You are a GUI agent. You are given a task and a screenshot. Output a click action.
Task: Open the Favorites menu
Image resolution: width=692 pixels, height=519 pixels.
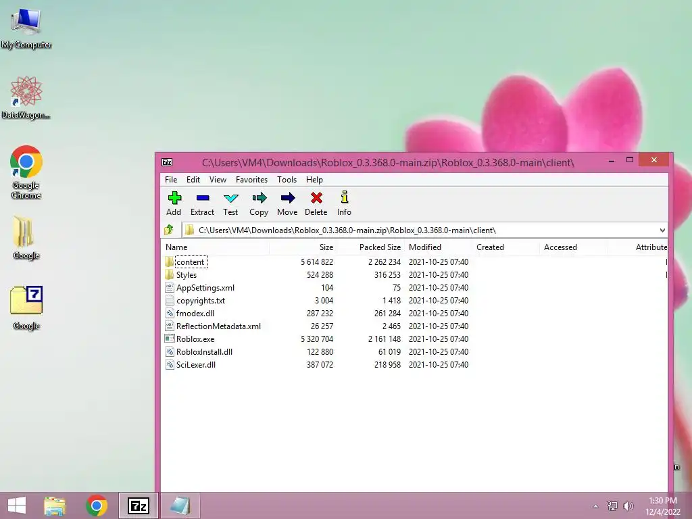[251, 180]
